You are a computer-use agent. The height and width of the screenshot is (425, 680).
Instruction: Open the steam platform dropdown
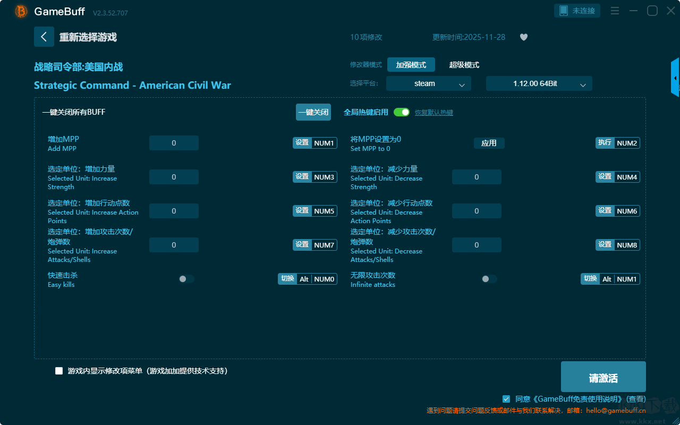point(429,83)
